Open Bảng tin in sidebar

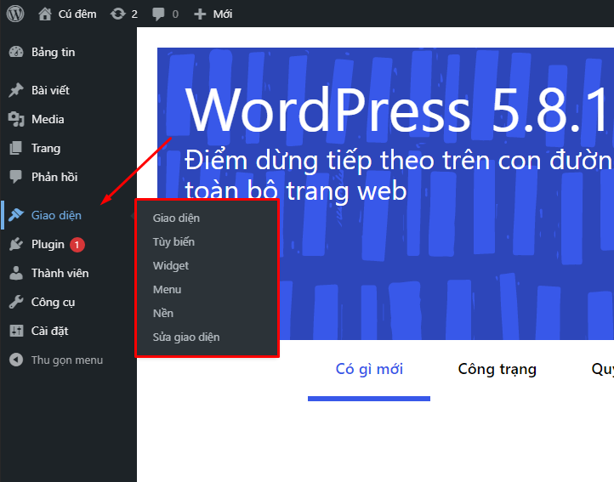point(54,53)
